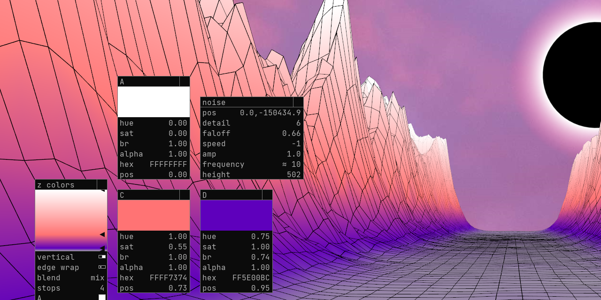
Task: Click the noise panel header corner box
Action: [298, 102]
